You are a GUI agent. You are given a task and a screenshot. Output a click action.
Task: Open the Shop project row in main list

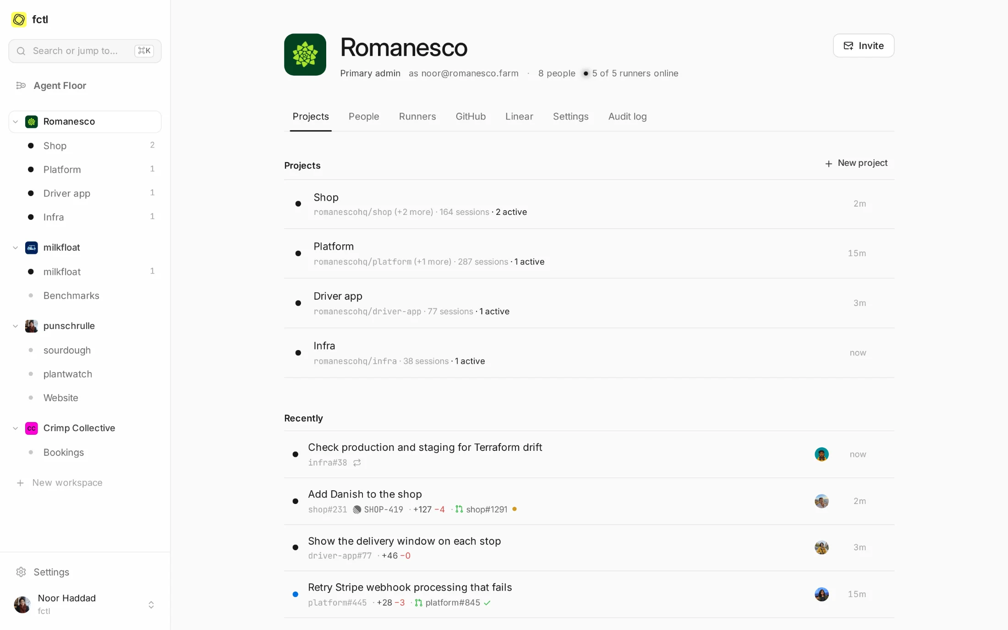tap(589, 204)
